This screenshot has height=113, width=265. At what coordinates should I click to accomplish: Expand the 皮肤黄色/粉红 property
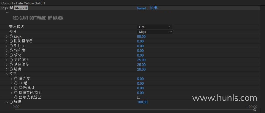pos(12,93)
